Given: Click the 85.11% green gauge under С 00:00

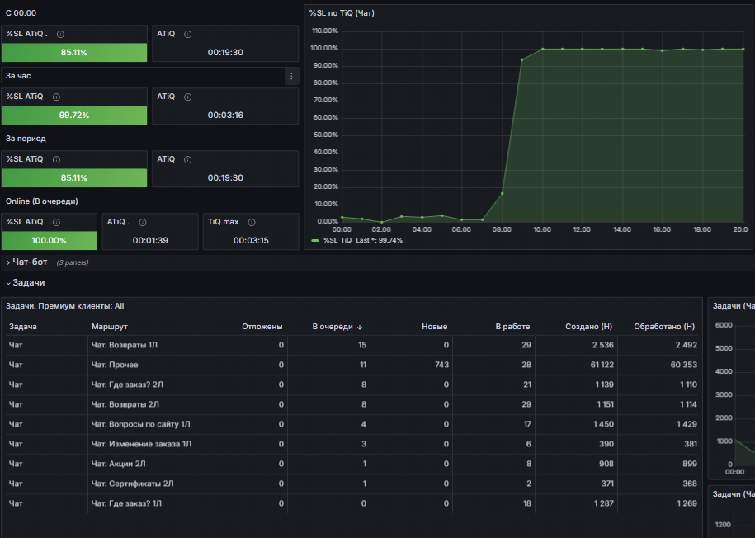Looking at the screenshot, I should (x=74, y=53).
